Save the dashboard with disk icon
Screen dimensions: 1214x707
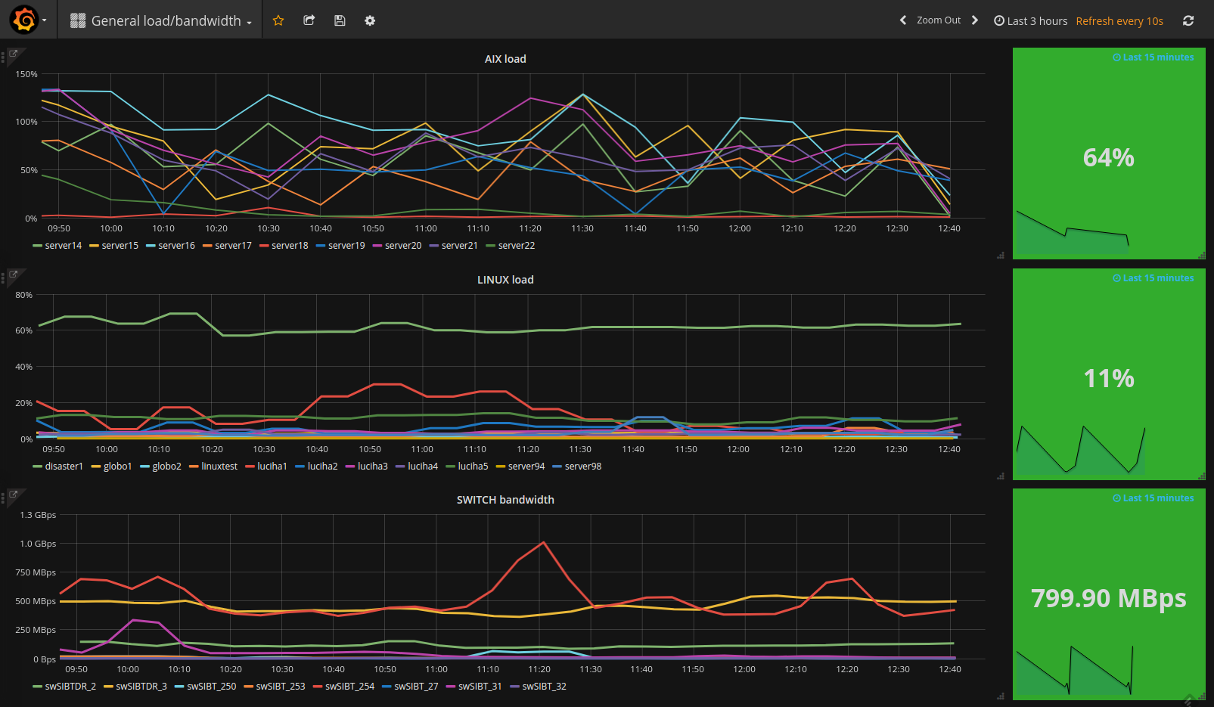click(x=340, y=20)
